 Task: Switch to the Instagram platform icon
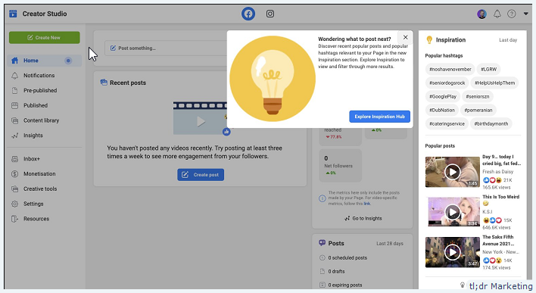[x=270, y=14]
